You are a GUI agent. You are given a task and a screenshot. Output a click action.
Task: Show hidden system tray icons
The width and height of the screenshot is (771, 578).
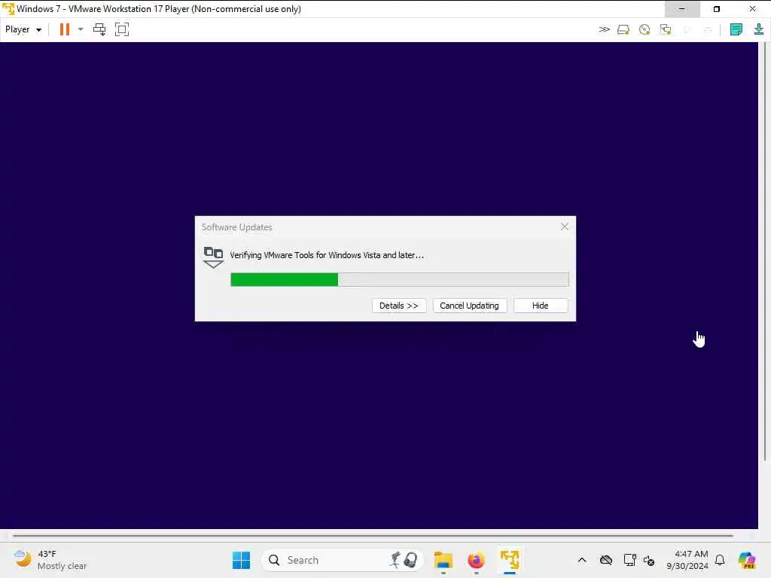[582, 560]
